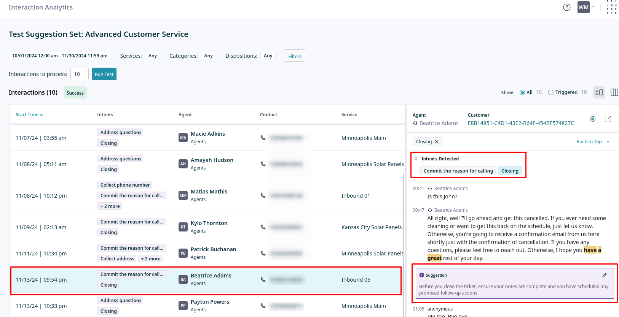Open interaction in new window icon
Image resolution: width=619 pixels, height=317 pixels.
tap(608, 119)
